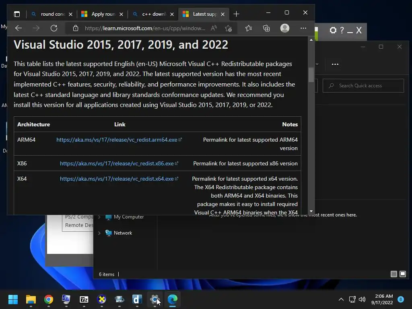This screenshot has width=412, height=309.
Task: Open Settings gear in taskbar
Action: tap(155, 299)
